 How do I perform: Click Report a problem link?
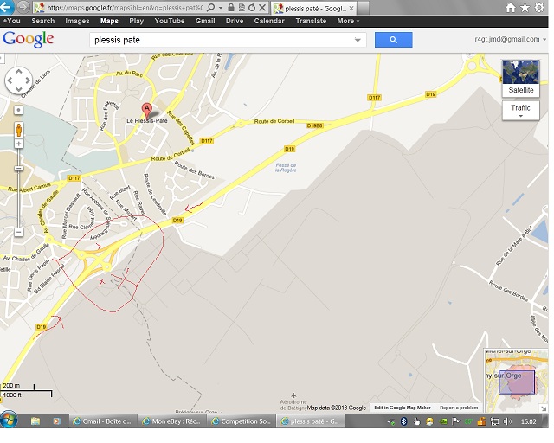(x=458, y=408)
